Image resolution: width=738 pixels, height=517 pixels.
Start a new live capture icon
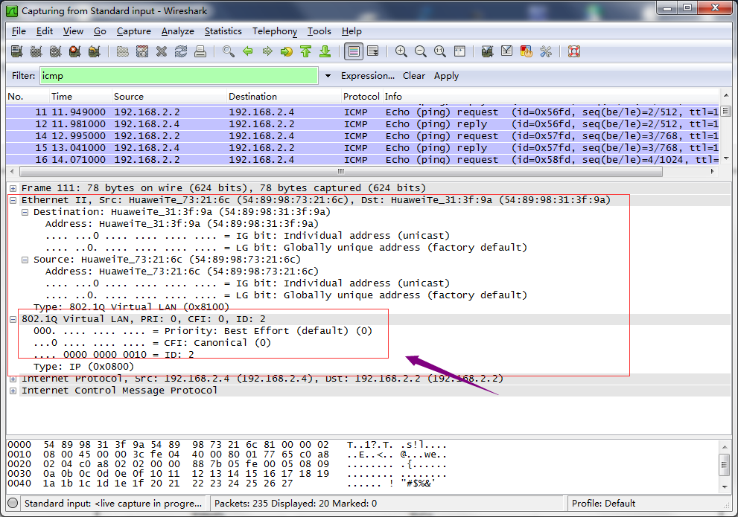pos(56,51)
